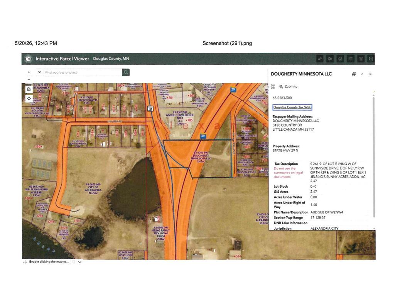Return to default map extent Home button
Screen dimensions: 395x296
(x=29, y=89)
